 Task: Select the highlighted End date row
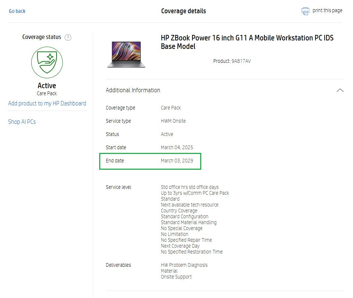click(x=150, y=161)
